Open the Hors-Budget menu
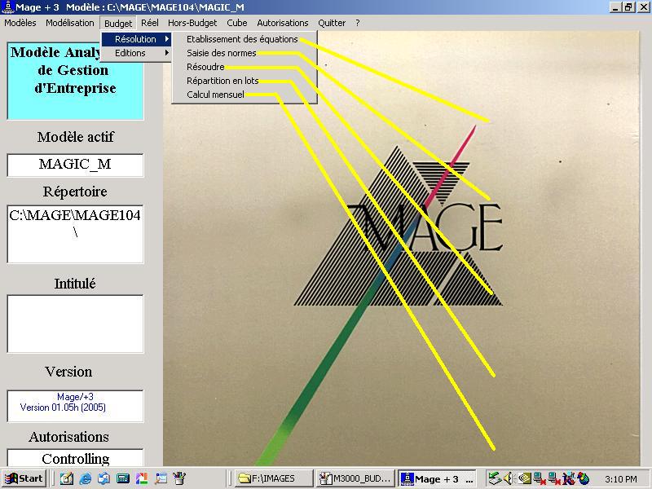The image size is (652, 489). (x=192, y=23)
